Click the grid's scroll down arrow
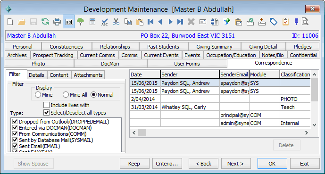Image resolution: width=325 pixels, height=174 pixels. pos(314,125)
